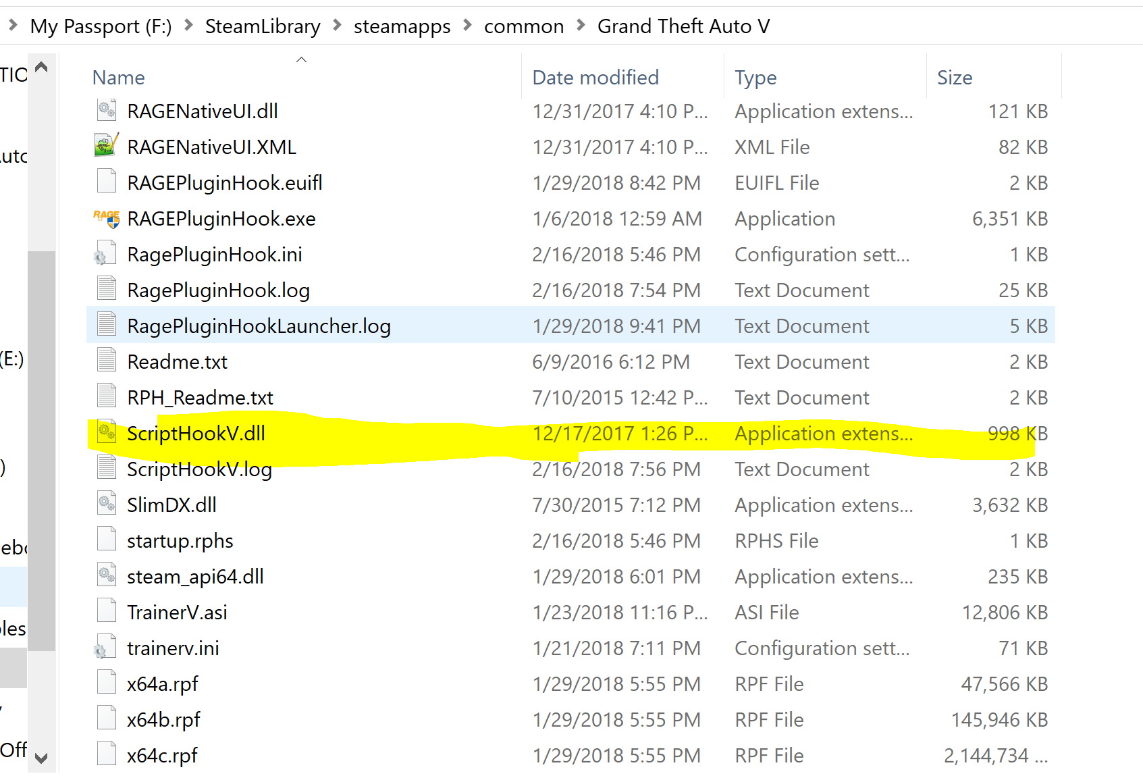
Task: Navigate to SteamLibrary breadcrumb folder
Action: coord(263,26)
